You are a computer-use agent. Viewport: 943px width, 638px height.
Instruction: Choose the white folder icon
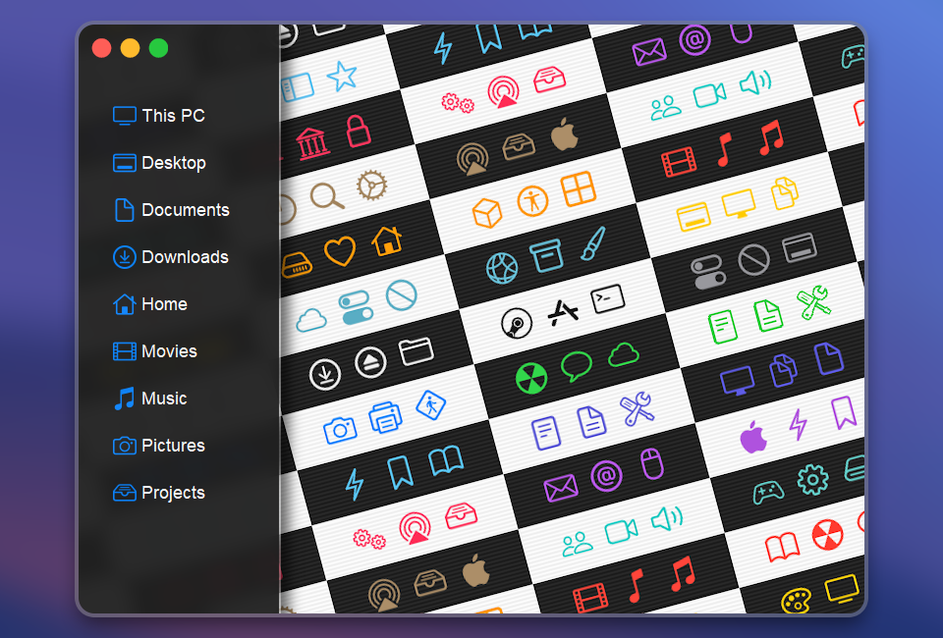(x=416, y=350)
